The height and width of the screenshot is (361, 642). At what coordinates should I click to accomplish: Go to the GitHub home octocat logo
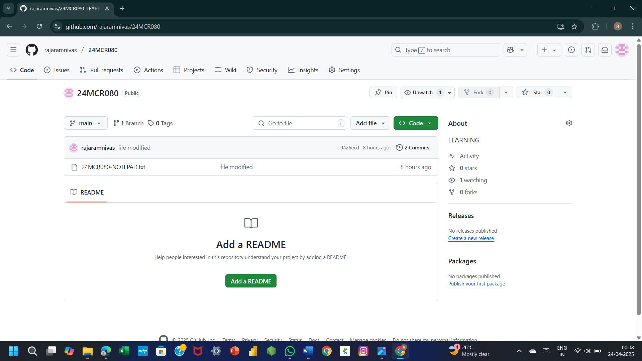click(x=32, y=50)
